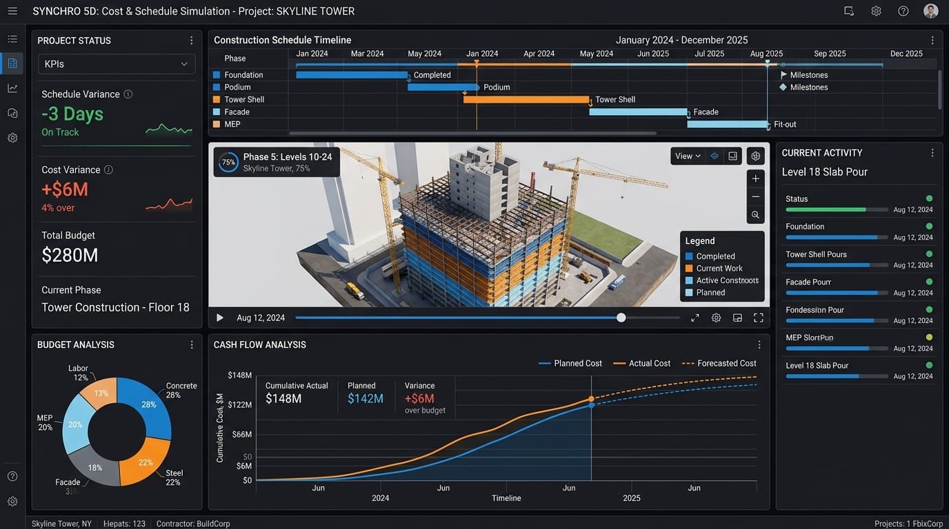Open the KPIs dropdown

coord(117,64)
